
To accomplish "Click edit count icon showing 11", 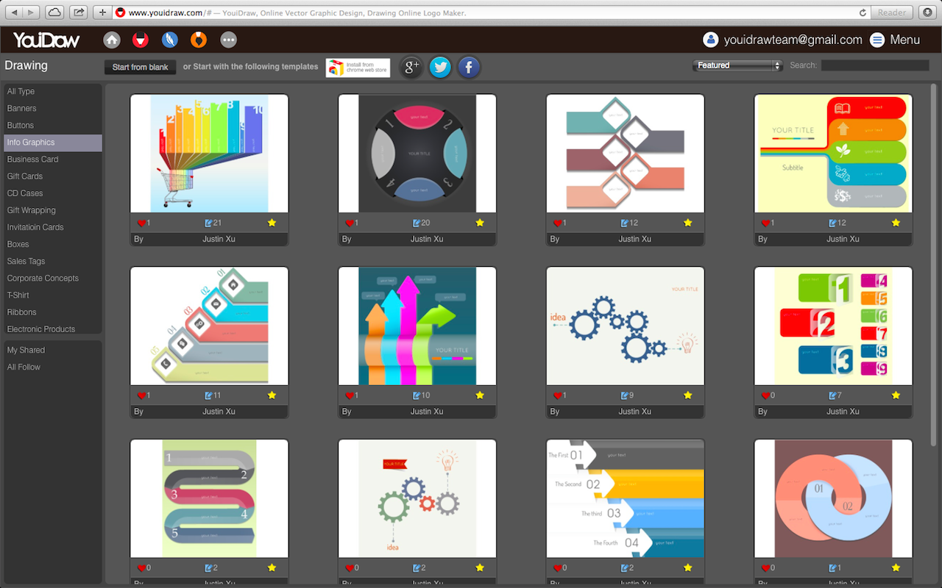I will [x=209, y=395].
